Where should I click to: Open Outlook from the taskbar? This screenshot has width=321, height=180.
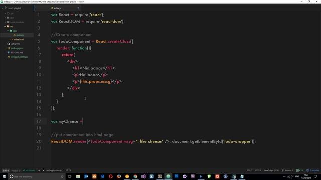point(86,176)
